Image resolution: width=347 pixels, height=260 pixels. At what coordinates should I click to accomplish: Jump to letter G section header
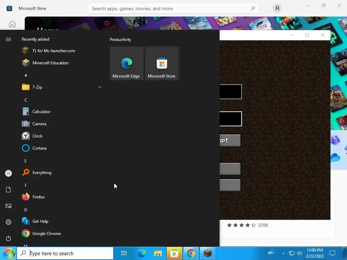26,210
